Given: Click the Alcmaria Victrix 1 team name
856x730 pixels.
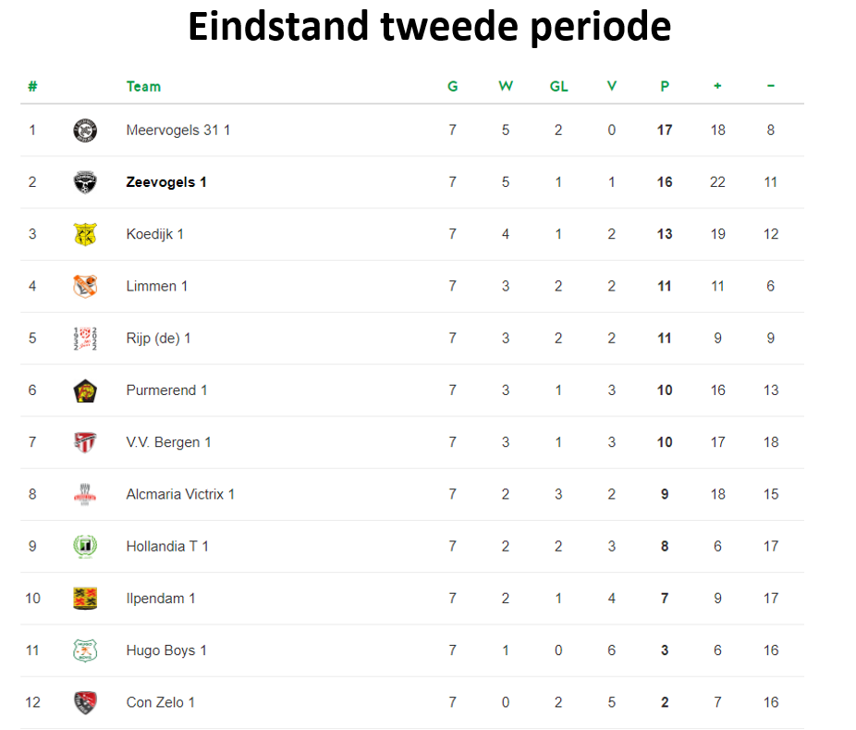Looking at the screenshot, I should pyautogui.click(x=180, y=494).
